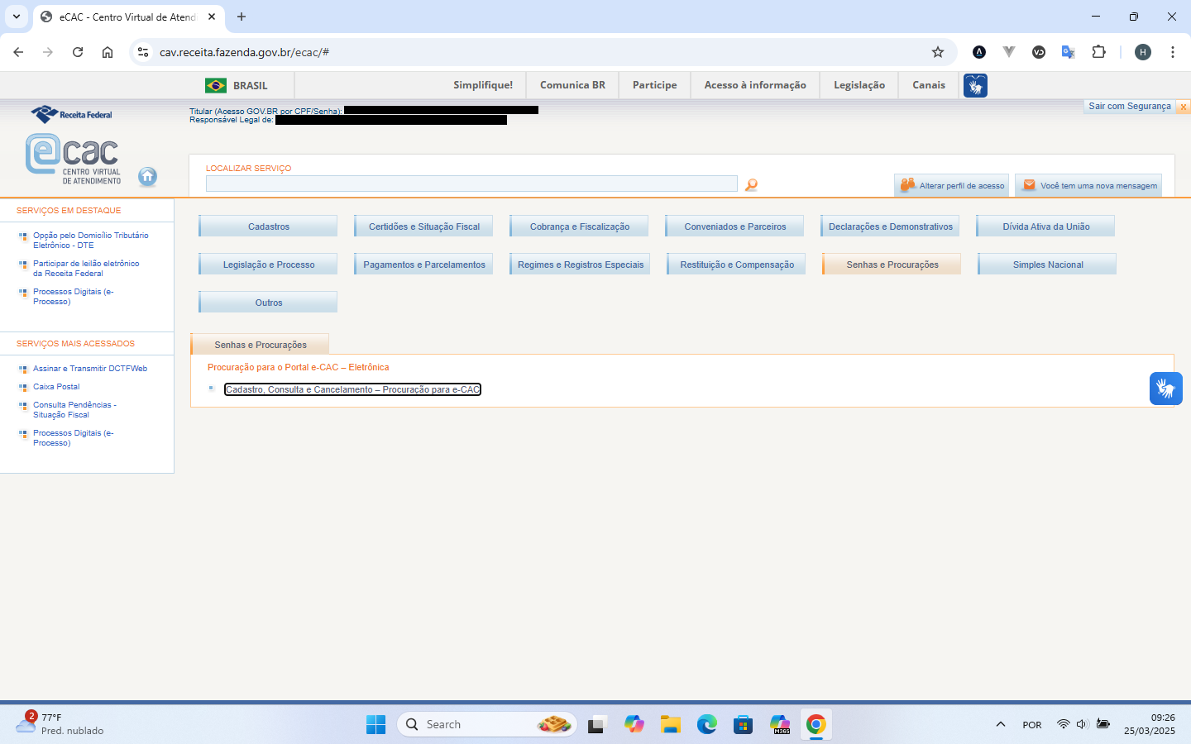Open Caixa Postal in the sidebar
Screen dimensions: 1191x744
[56, 387]
